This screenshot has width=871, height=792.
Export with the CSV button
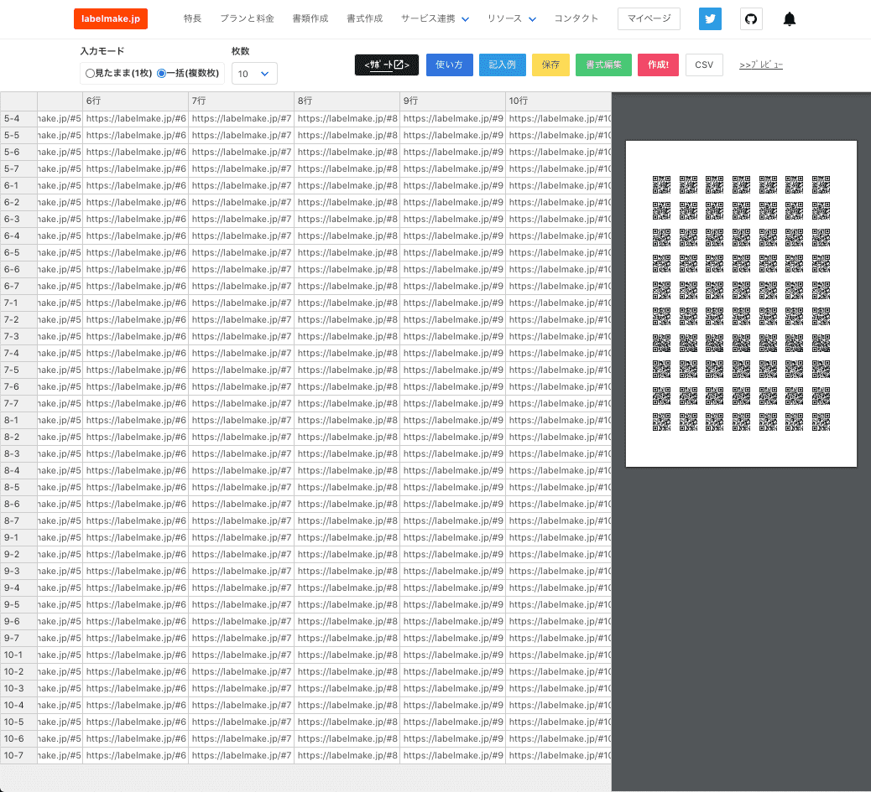[x=704, y=65]
